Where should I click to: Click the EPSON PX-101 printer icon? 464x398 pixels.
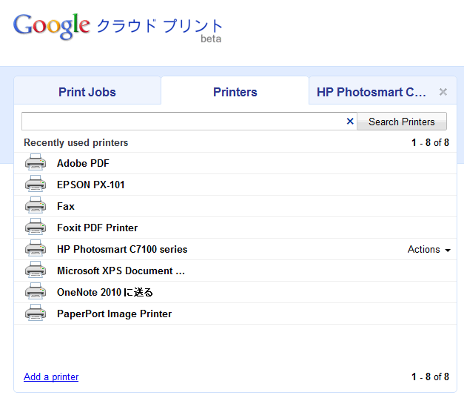[35, 185]
